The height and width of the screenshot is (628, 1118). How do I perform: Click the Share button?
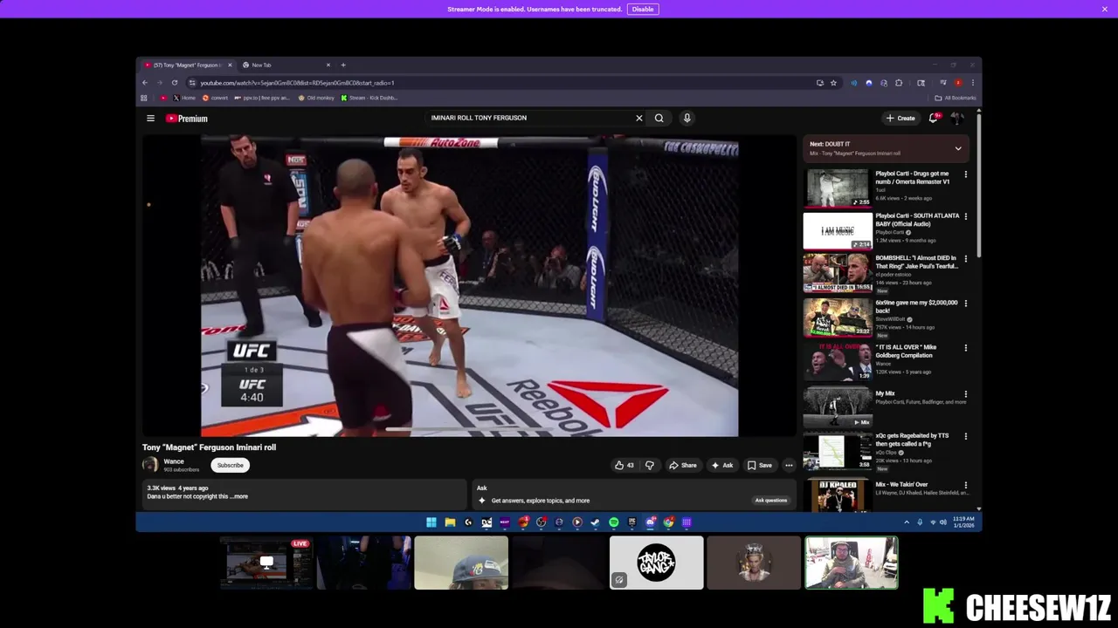pos(683,465)
